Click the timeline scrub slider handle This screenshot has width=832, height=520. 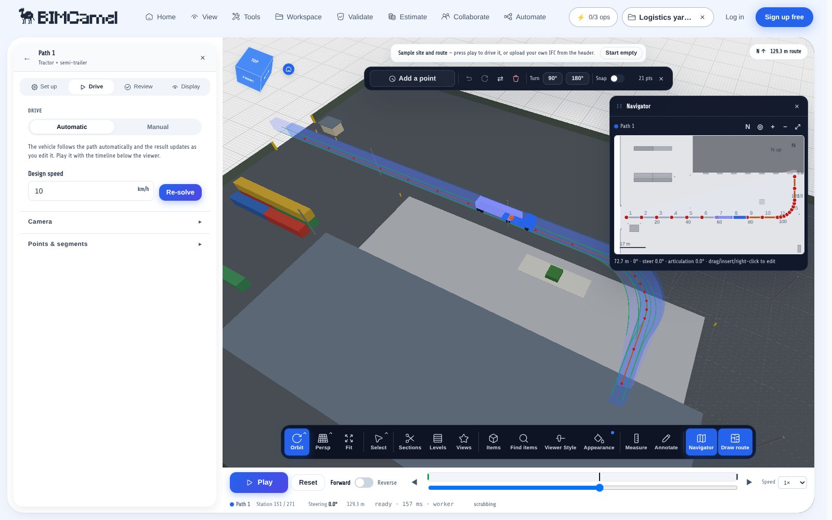click(600, 488)
